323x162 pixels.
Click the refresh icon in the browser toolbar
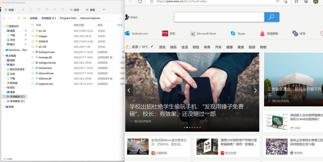point(140,2)
